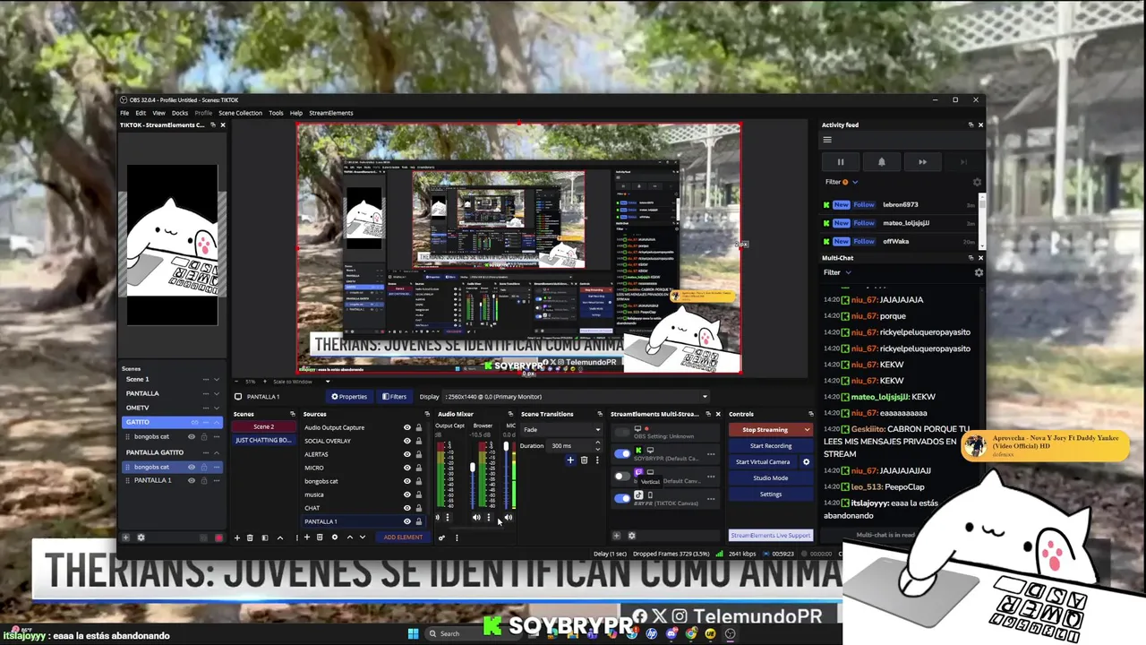Open the Docks menu

(x=180, y=113)
